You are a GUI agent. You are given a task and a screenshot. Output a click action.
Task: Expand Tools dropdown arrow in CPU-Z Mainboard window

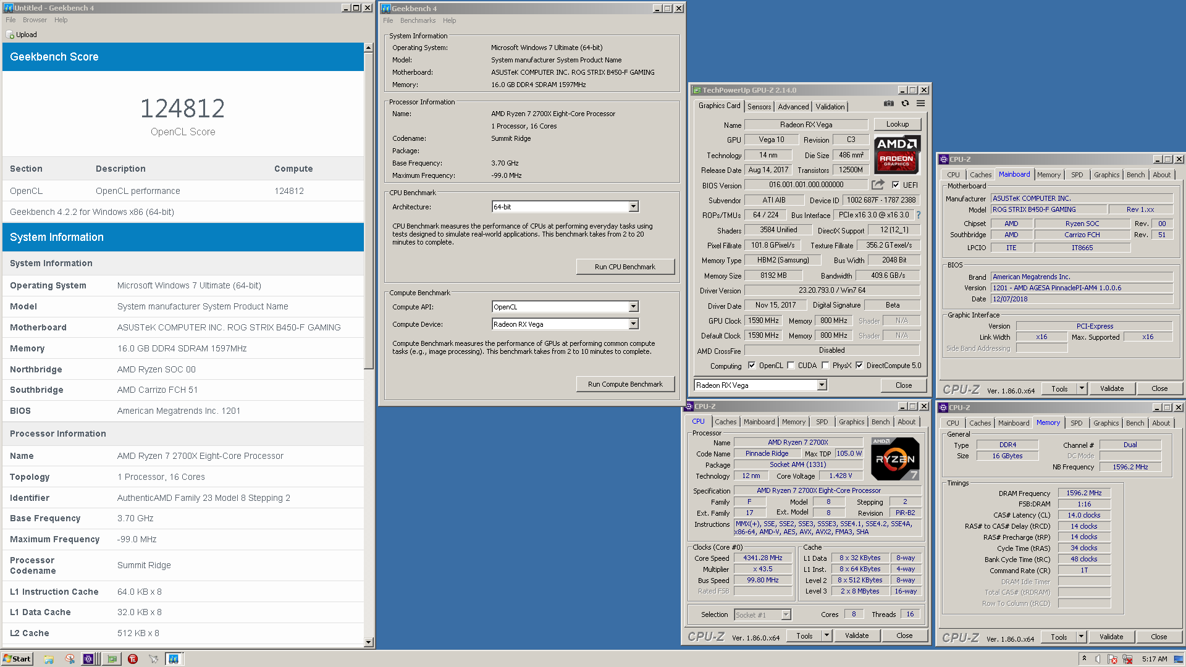point(1082,388)
